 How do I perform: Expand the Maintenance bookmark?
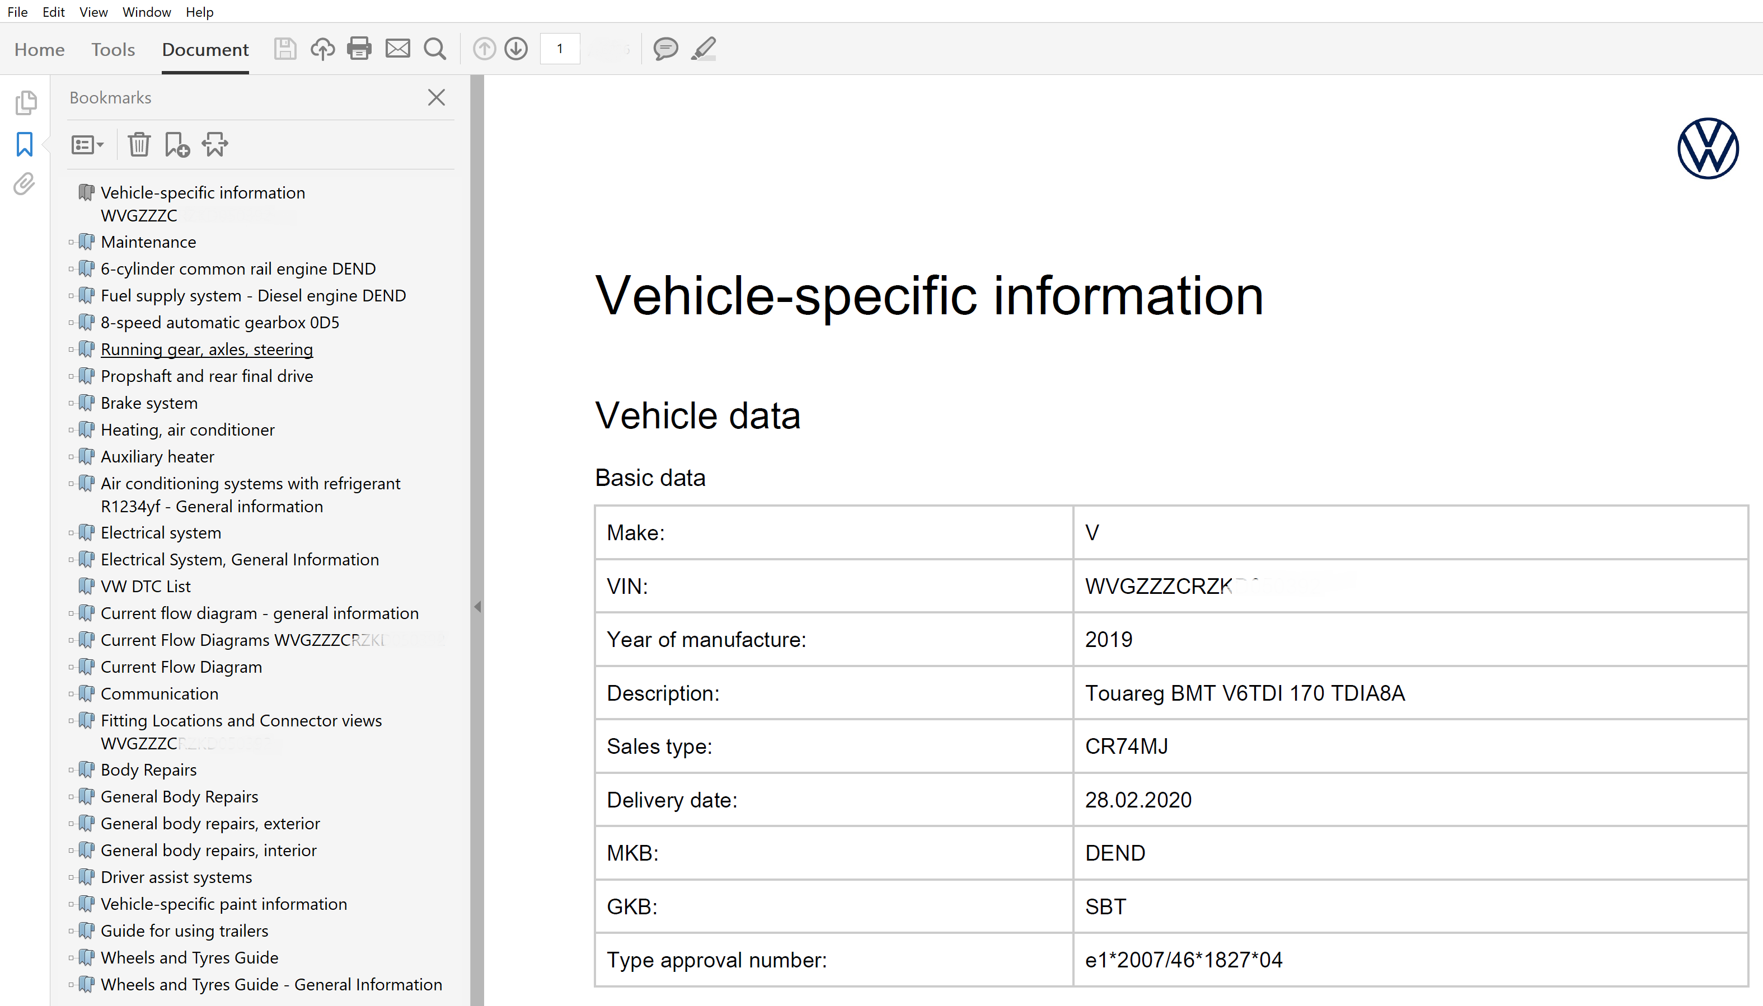click(71, 242)
